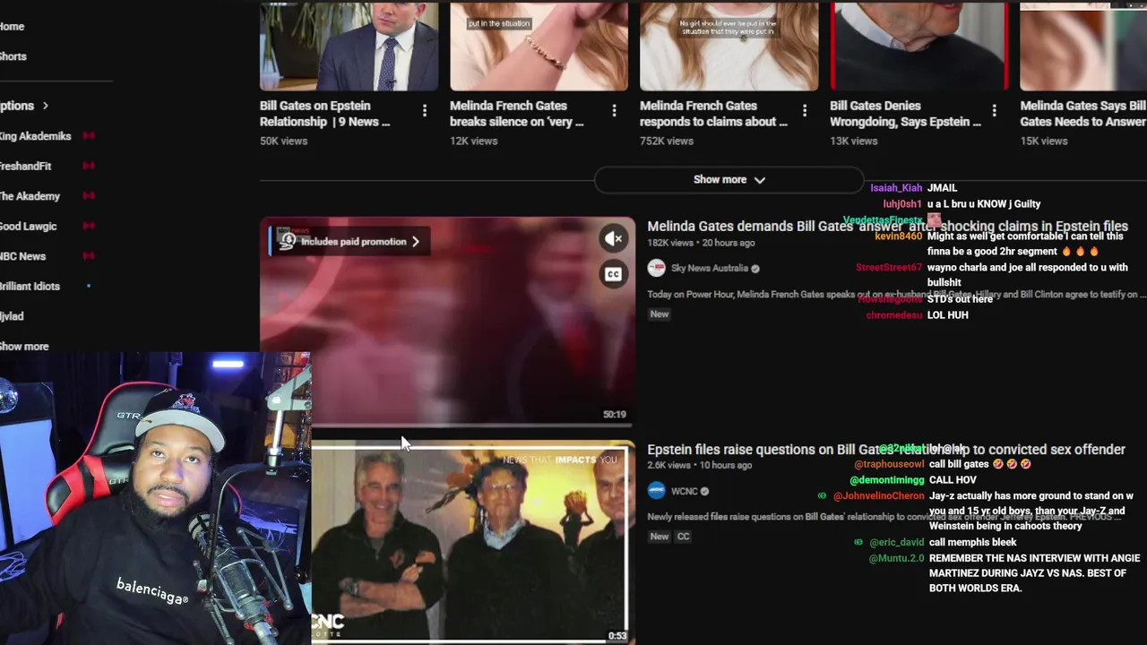The width and height of the screenshot is (1147, 645).
Task: Go to Home in sidebar
Action: (x=12, y=27)
